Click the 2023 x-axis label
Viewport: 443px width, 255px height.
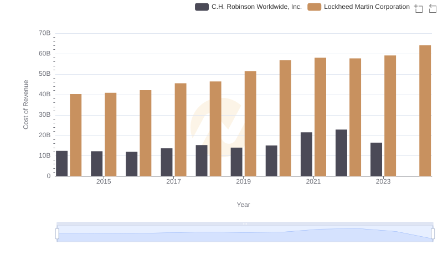(x=383, y=181)
